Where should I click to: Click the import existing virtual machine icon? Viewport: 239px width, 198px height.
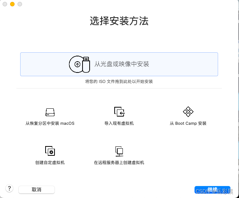tap(119, 112)
